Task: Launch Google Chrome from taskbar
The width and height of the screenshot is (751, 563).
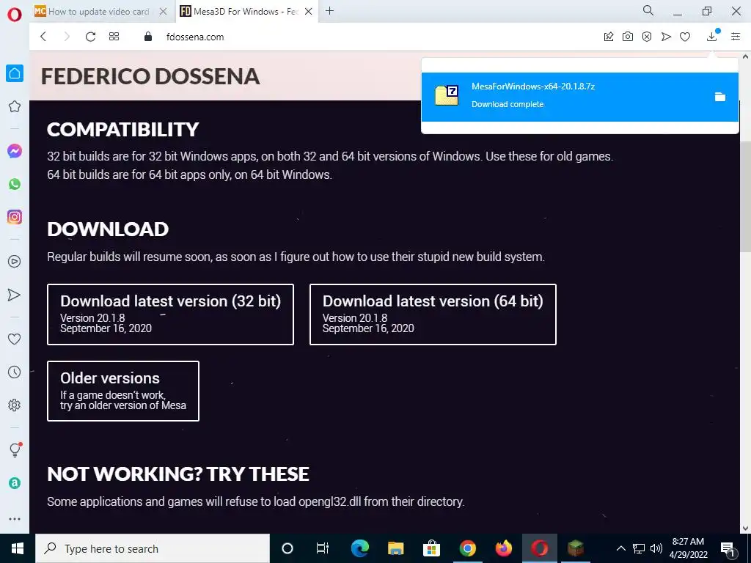Action: pyautogui.click(x=467, y=548)
